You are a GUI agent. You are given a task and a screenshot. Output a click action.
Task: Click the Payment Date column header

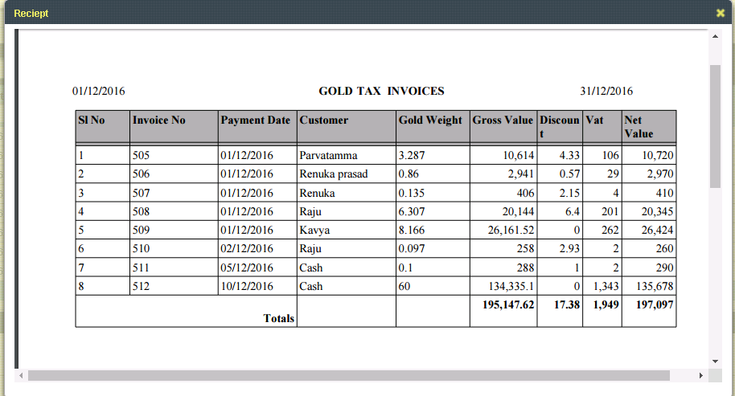coord(256,120)
